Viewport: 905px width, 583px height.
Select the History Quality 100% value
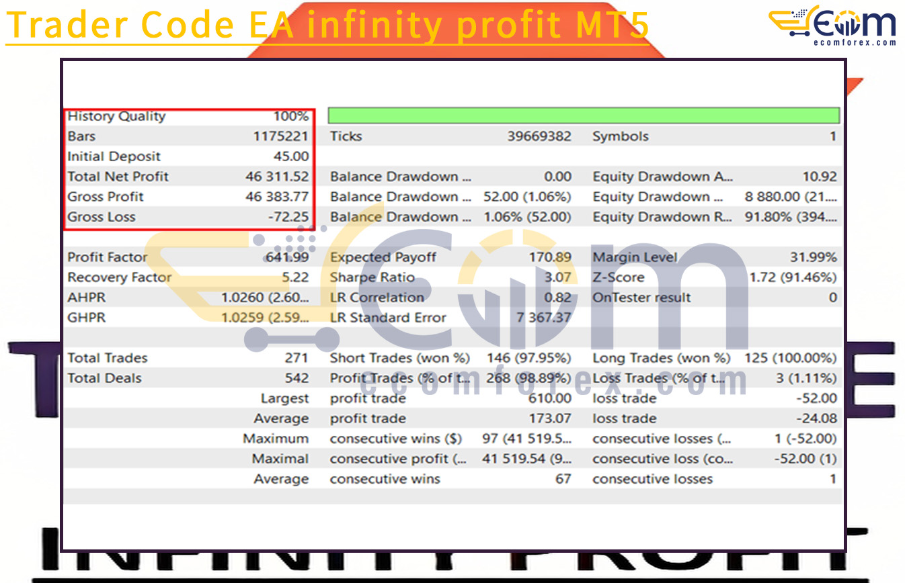tap(290, 116)
